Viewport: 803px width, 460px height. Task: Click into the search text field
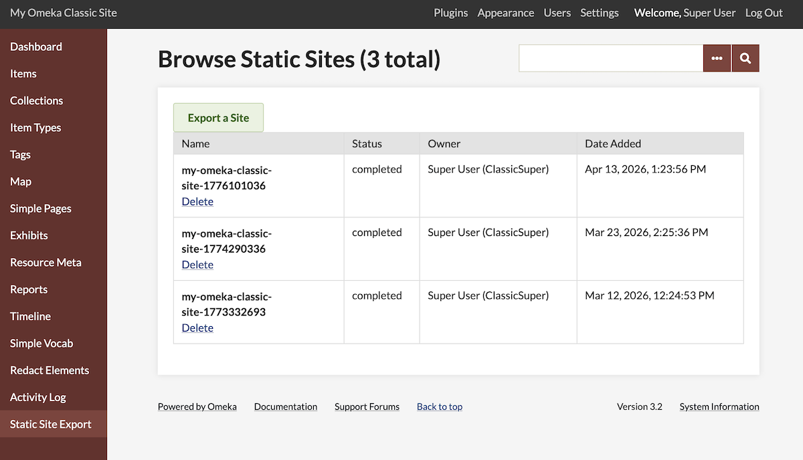pyautogui.click(x=611, y=58)
